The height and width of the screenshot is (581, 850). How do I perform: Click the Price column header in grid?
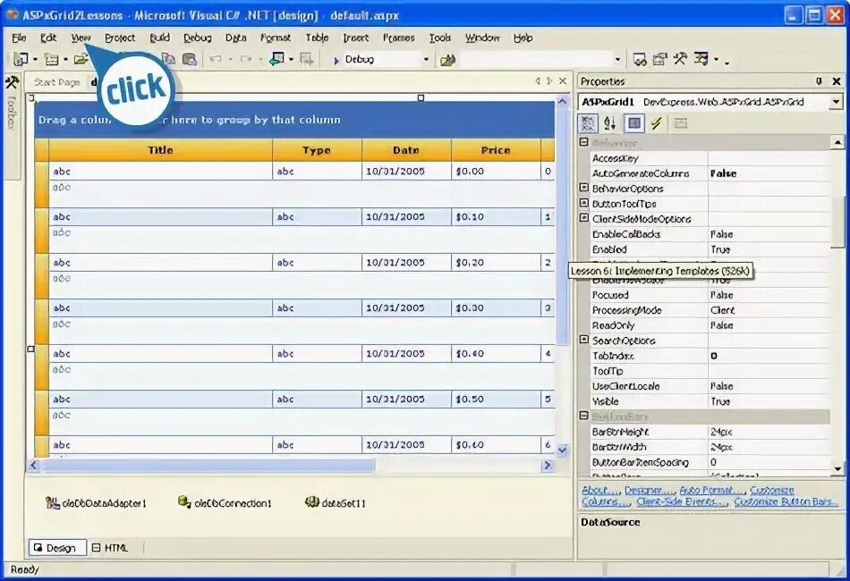tap(496, 150)
